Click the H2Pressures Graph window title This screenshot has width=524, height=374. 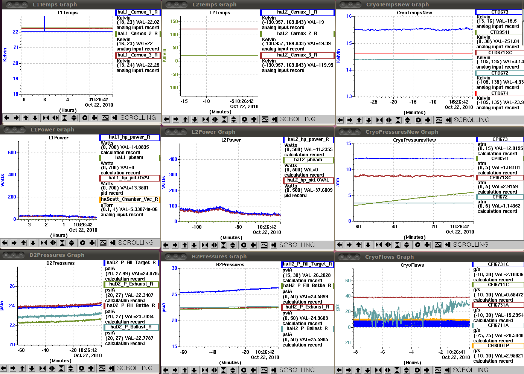click(x=219, y=256)
